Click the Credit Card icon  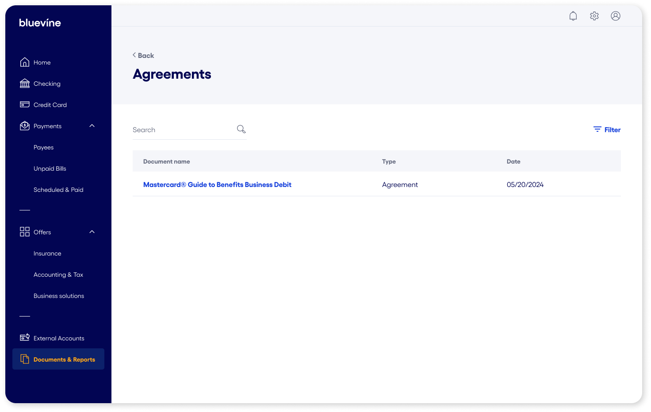coord(25,104)
